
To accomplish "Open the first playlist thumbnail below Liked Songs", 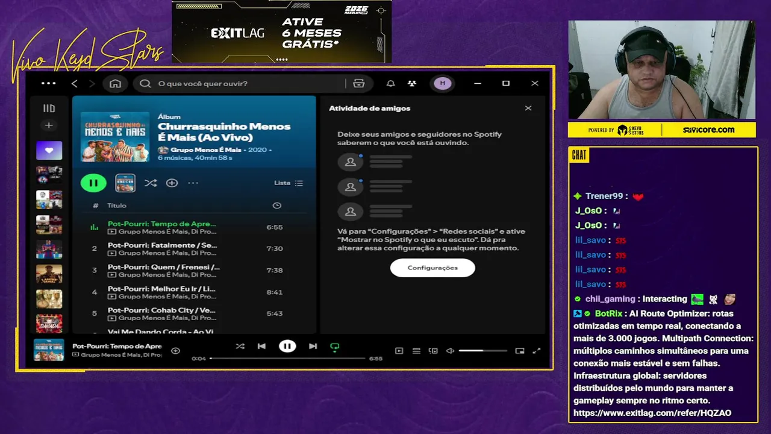I will click(49, 175).
